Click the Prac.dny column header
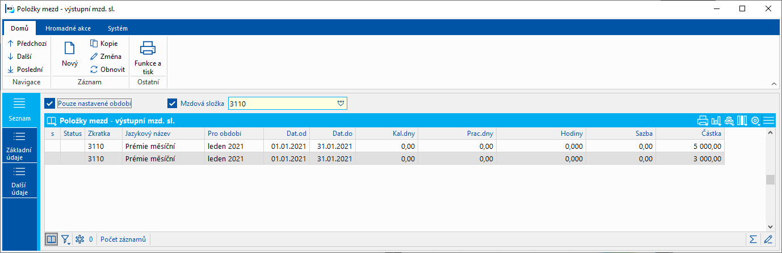This screenshot has width=782, height=253. pyautogui.click(x=457, y=134)
